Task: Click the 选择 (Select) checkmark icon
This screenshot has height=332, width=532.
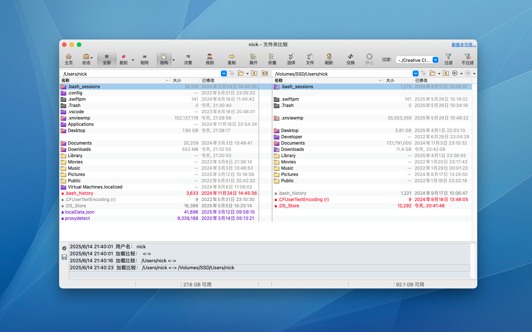Action: [291, 59]
